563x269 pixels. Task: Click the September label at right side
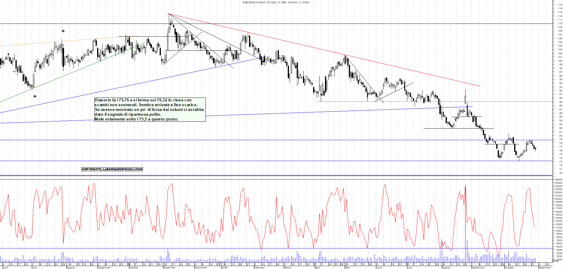(x=478, y=268)
